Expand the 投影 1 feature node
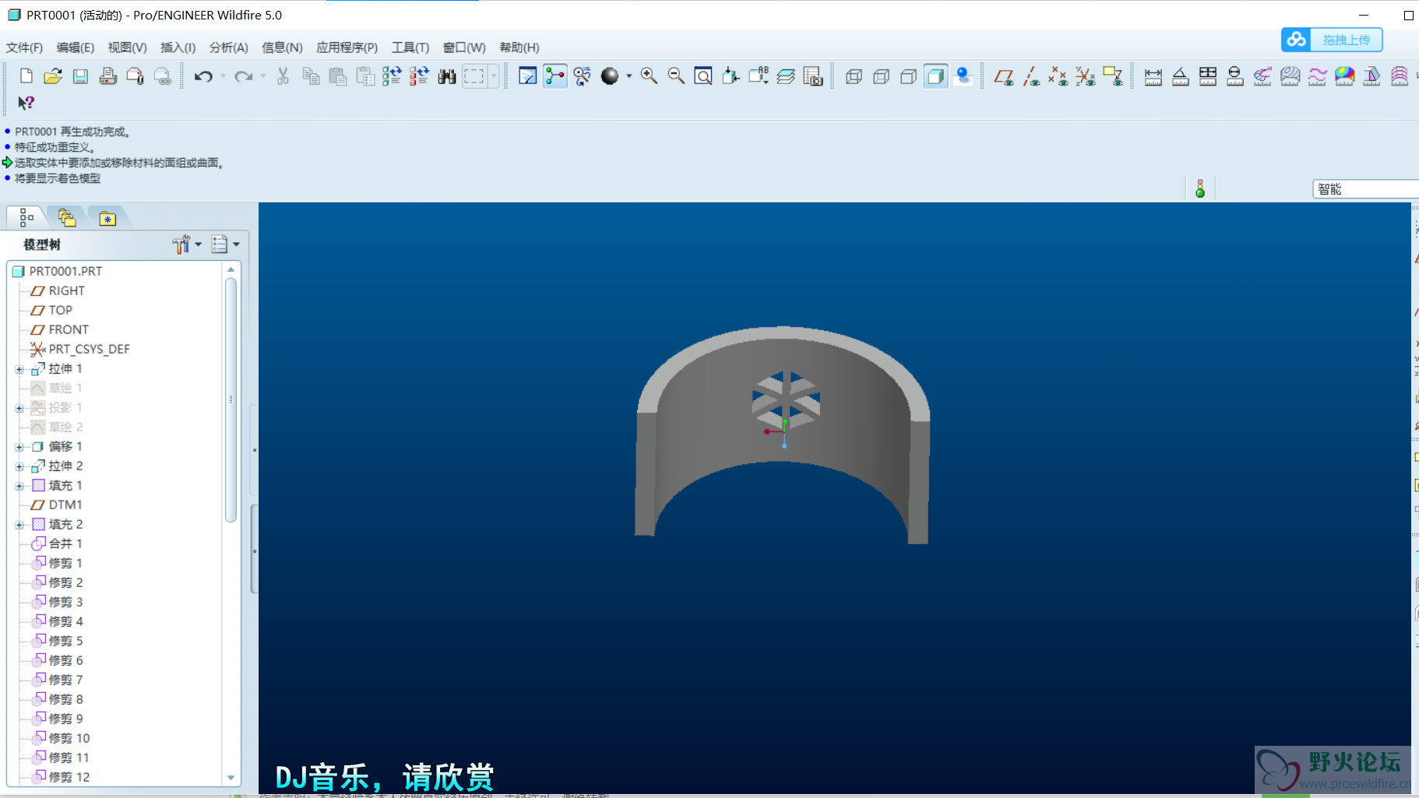The image size is (1419, 798). click(19, 408)
